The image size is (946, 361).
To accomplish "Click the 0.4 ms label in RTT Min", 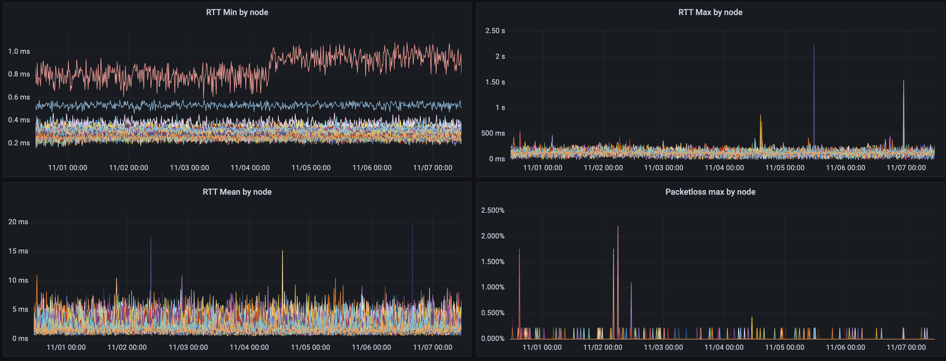I will coord(19,120).
